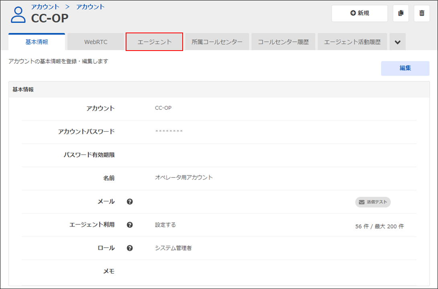The width and height of the screenshot is (438, 289).
Task: Open help icon next to メール
Action: click(130, 201)
